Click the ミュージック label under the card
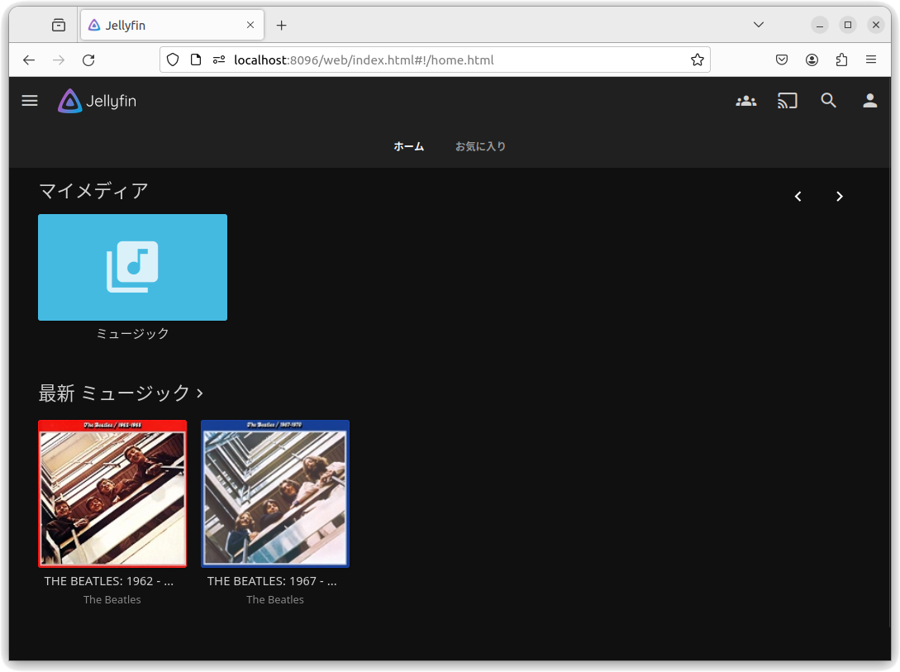Image resolution: width=900 pixels, height=672 pixels. (x=132, y=334)
